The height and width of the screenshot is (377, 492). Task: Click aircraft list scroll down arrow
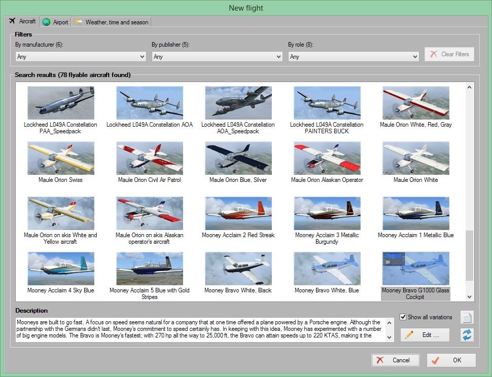tap(469, 297)
